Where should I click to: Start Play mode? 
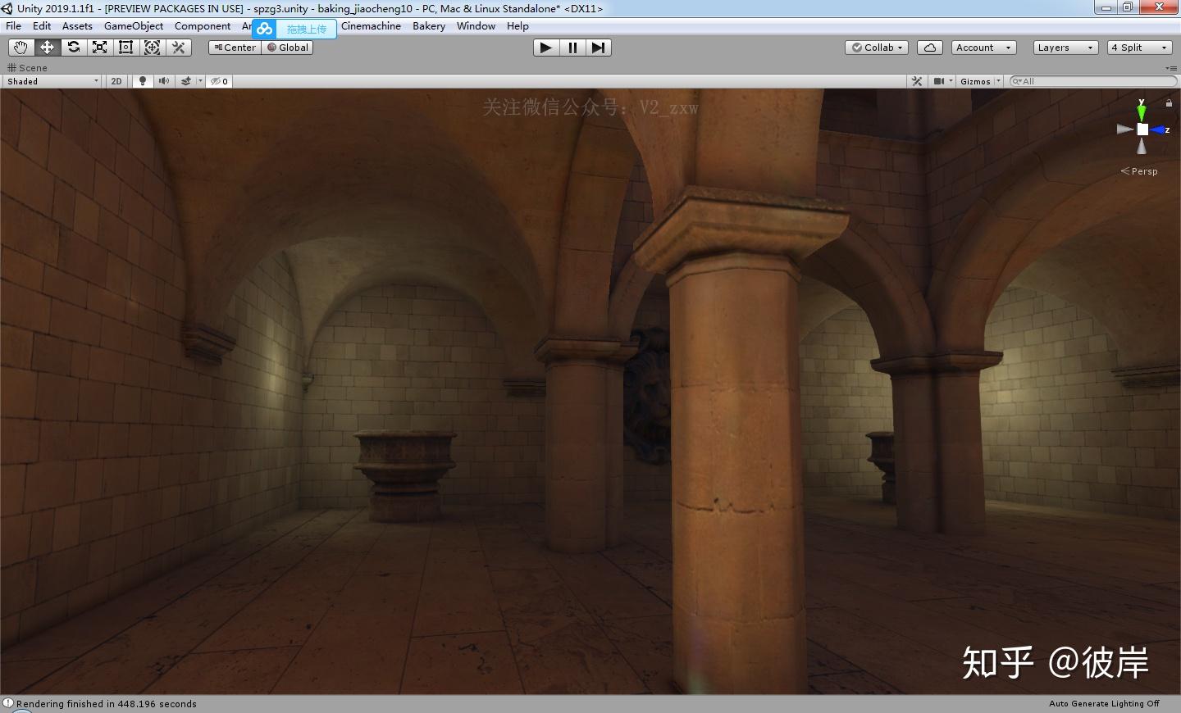click(546, 48)
